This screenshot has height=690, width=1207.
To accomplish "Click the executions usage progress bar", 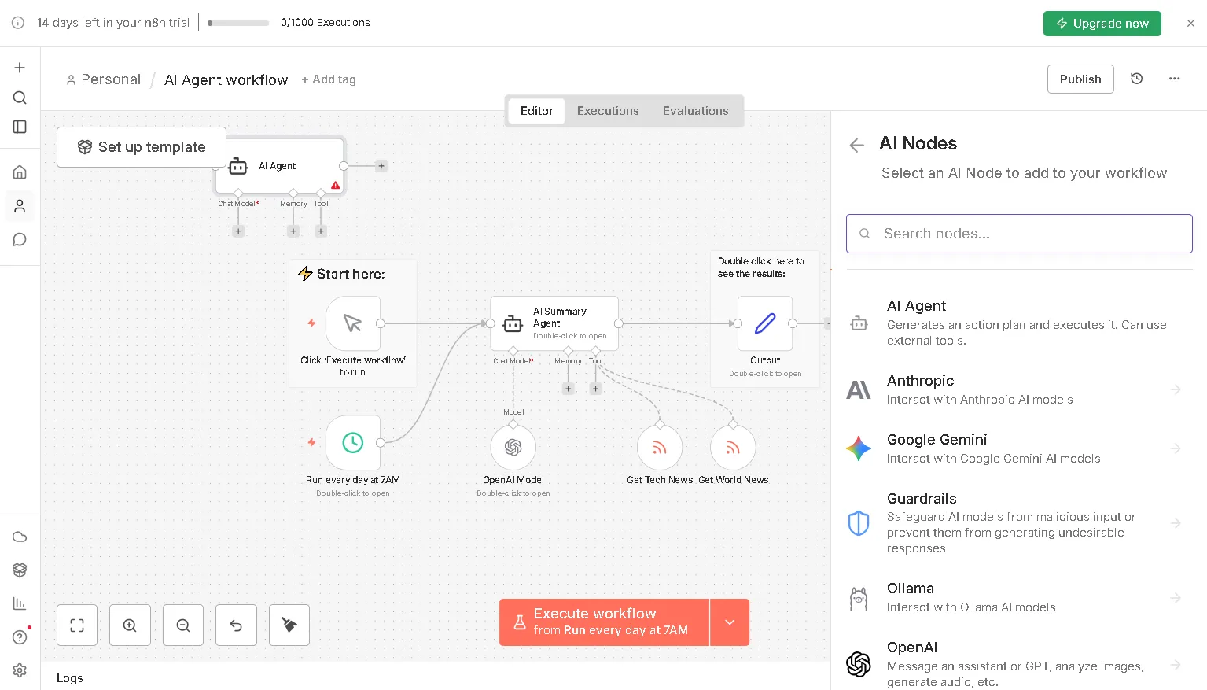I will (238, 23).
